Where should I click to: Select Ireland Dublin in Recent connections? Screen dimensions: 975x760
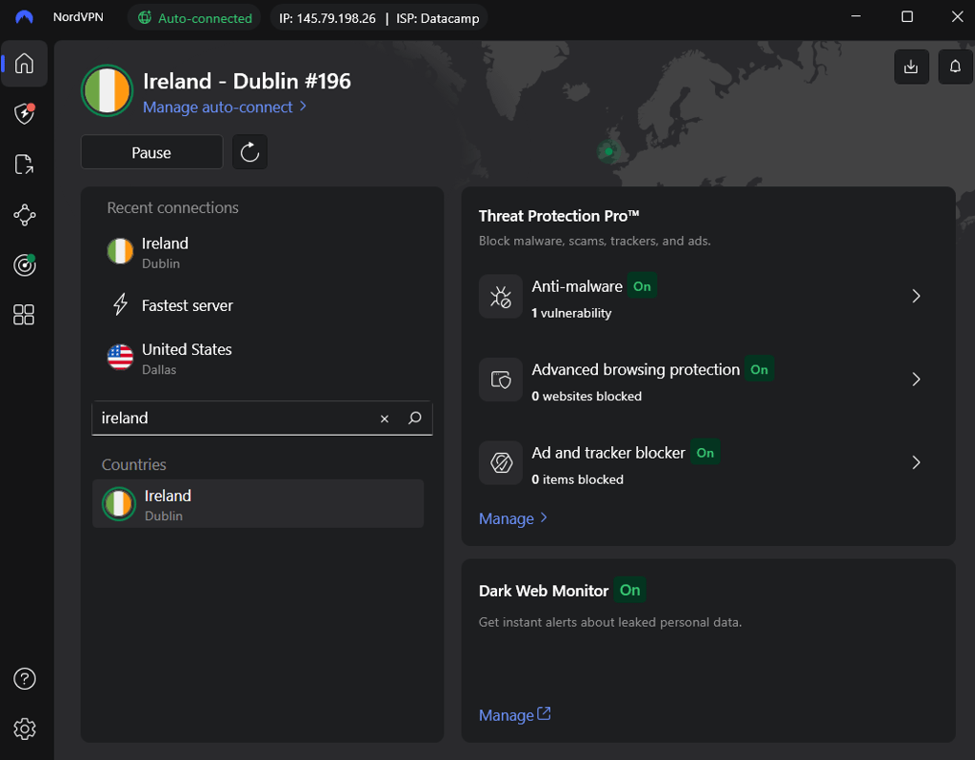coord(262,252)
